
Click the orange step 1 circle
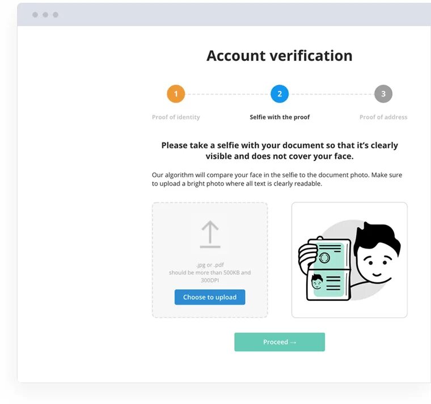click(x=176, y=94)
